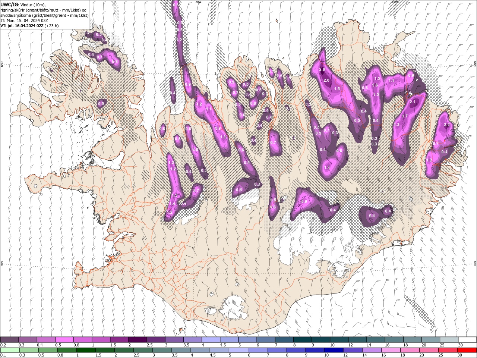The width and height of the screenshot is (477, 358).
Task: Click the 'rigning/skúrir' description line
Action: 44,10
